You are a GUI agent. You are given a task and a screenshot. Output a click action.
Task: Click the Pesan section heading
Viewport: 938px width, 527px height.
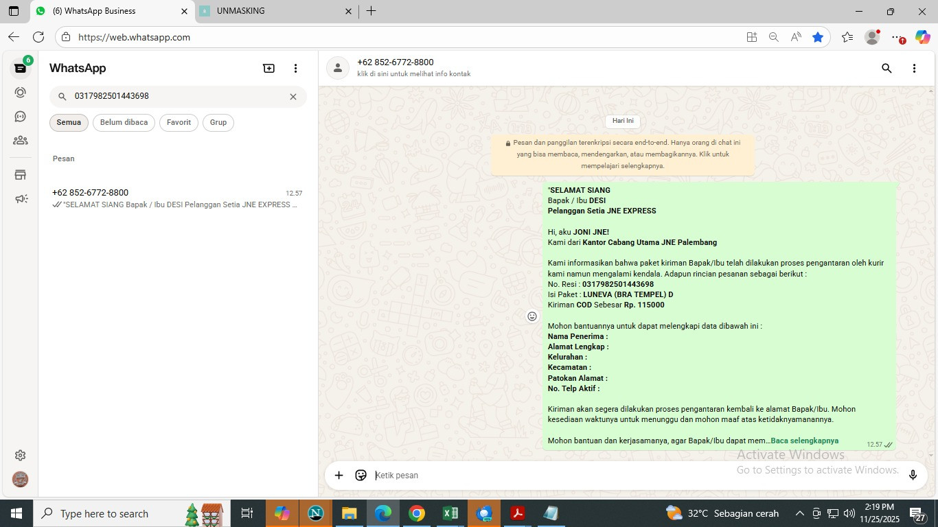(64, 159)
